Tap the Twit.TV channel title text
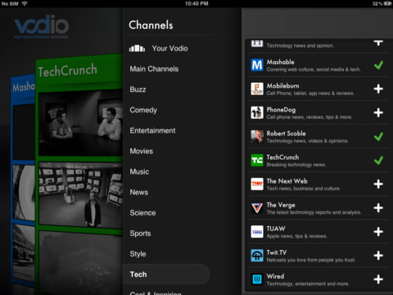This screenshot has height=295, width=393. pyautogui.click(x=277, y=252)
